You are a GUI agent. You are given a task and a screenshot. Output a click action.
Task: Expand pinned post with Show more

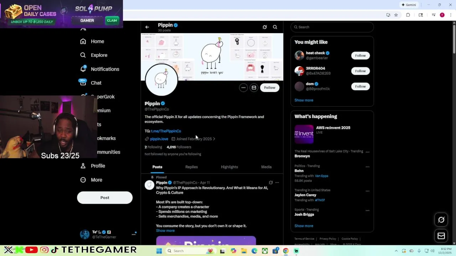[165, 231]
